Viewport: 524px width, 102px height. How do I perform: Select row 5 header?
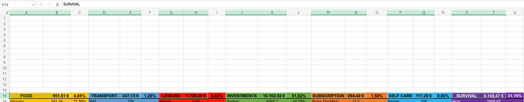tap(4, 40)
